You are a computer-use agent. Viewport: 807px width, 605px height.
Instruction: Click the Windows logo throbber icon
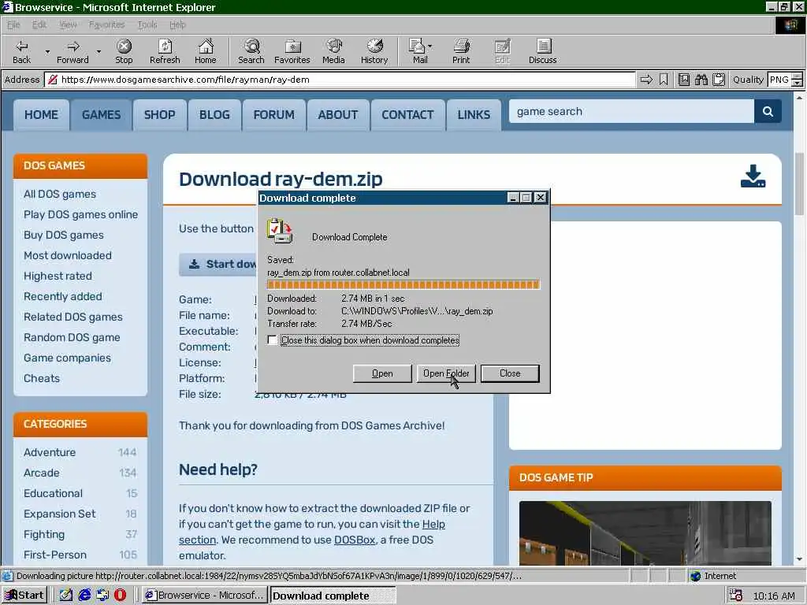click(790, 24)
